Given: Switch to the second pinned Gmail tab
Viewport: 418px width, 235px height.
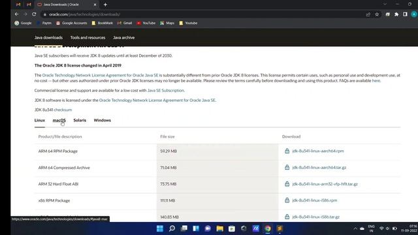Looking at the screenshot, I should [29, 5].
